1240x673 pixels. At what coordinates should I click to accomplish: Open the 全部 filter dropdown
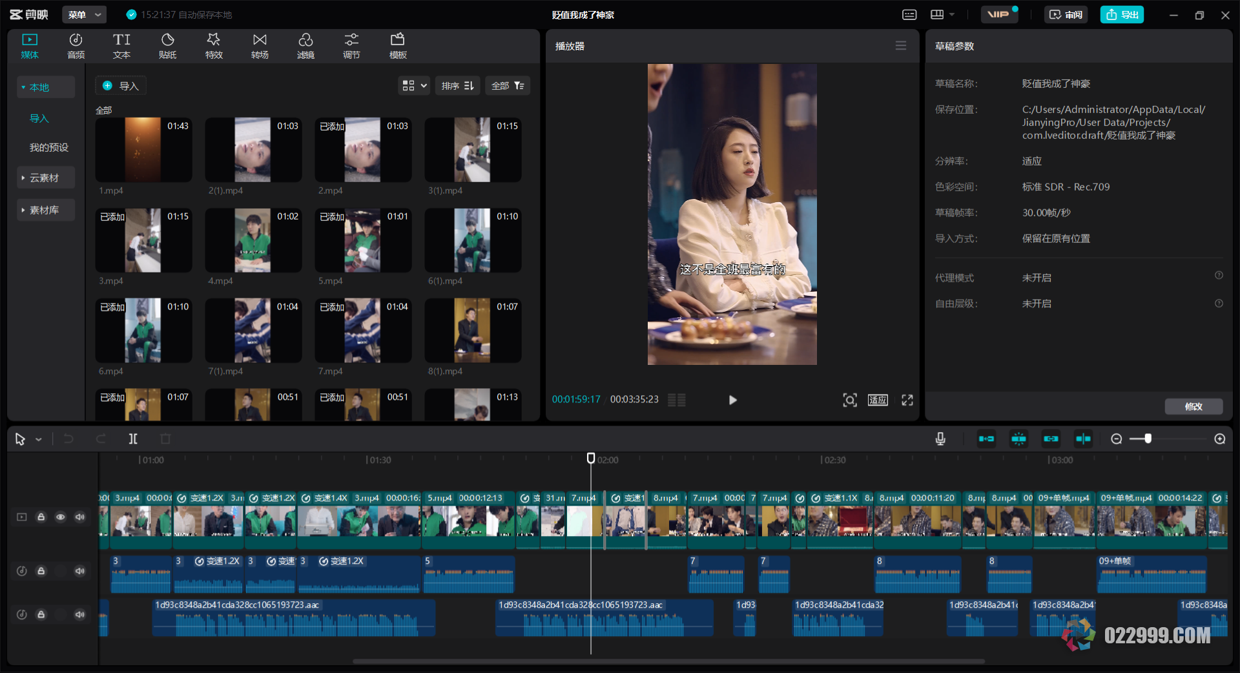point(508,86)
